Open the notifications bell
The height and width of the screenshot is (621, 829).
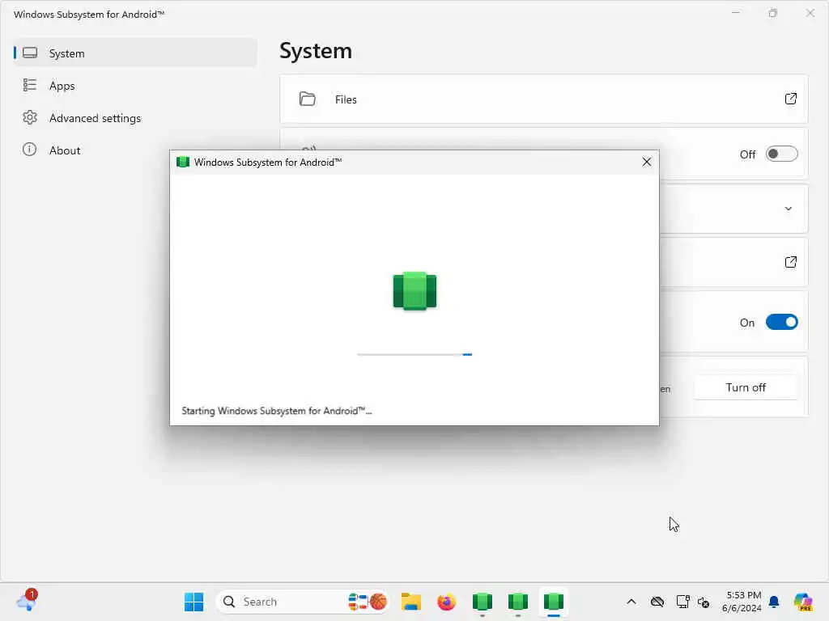[774, 602]
